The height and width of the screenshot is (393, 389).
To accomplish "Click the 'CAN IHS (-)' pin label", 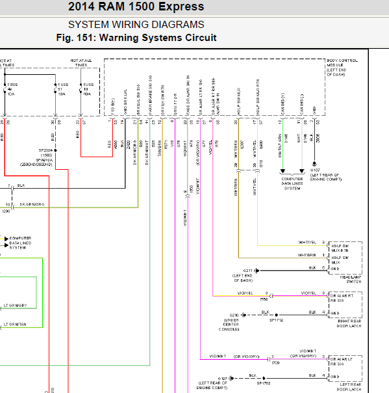I will (x=302, y=103).
